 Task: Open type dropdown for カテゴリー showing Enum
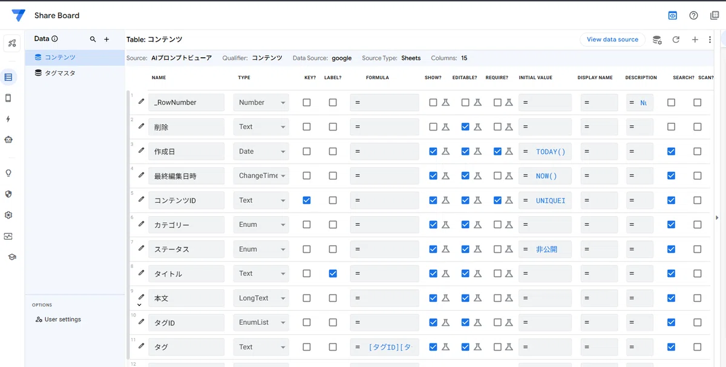coord(261,225)
